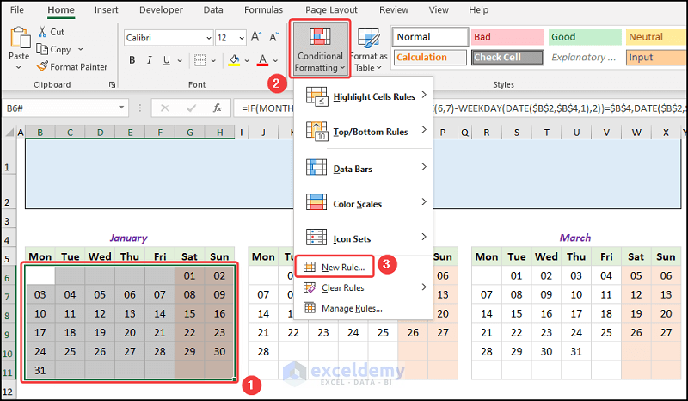Apply the Input cell style
The image size is (688, 401).
(x=656, y=57)
